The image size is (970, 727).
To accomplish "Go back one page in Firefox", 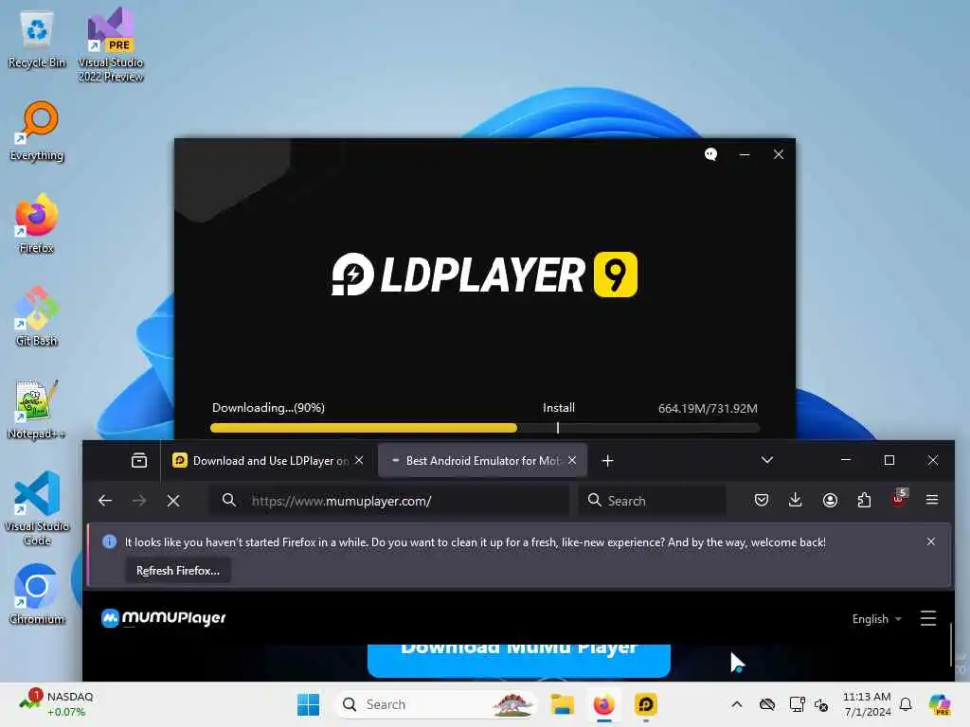I will 105,501.
